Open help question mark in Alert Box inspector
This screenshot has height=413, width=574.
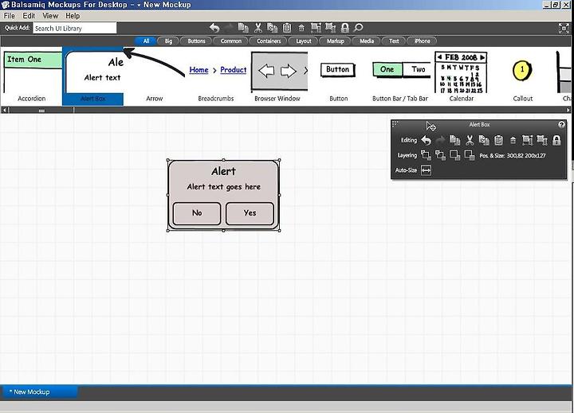[x=561, y=125]
